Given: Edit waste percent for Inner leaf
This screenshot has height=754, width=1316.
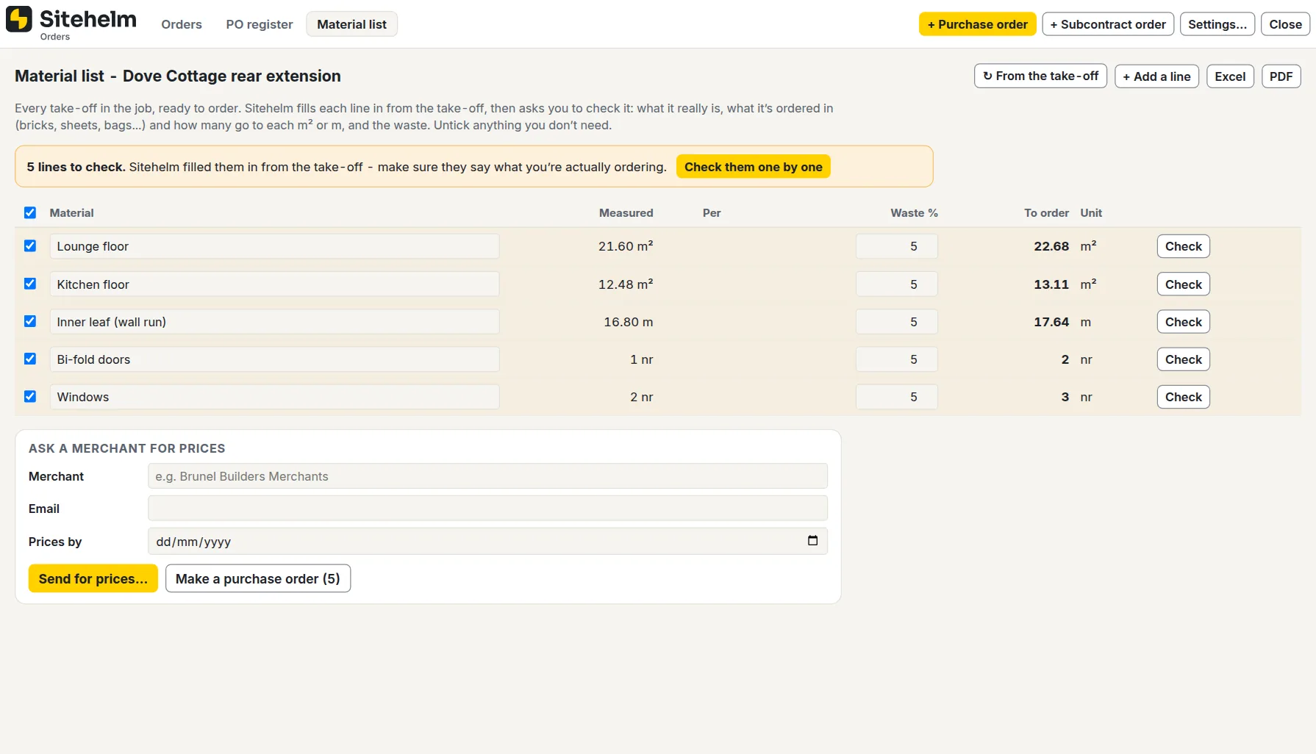Looking at the screenshot, I should point(897,322).
